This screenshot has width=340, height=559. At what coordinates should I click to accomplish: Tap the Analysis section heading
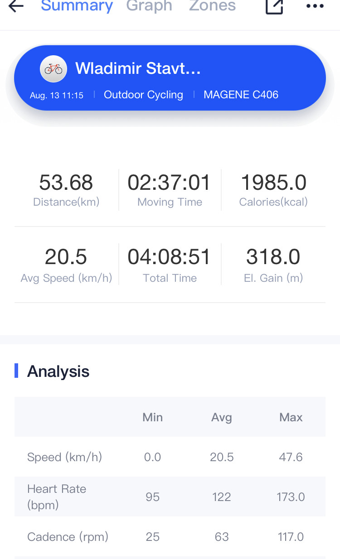[x=58, y=371]
